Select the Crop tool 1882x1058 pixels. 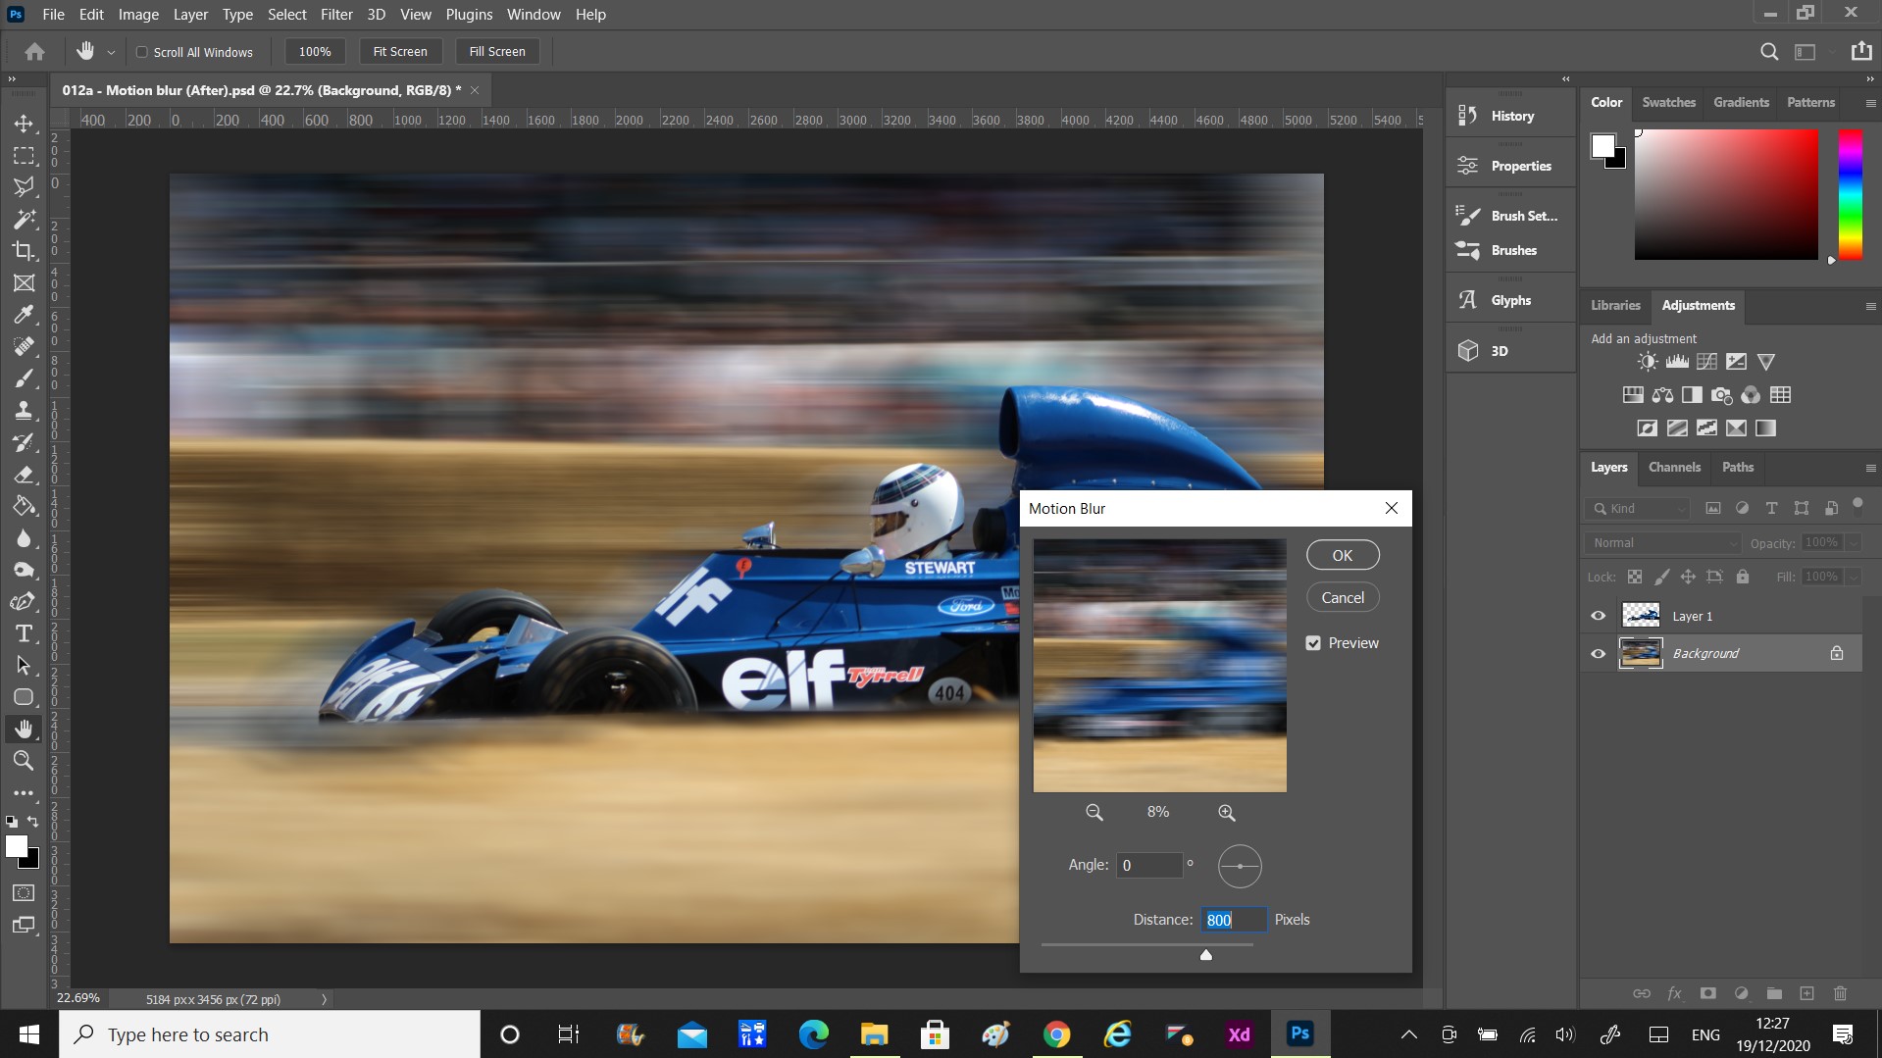[x=24, y=251]
